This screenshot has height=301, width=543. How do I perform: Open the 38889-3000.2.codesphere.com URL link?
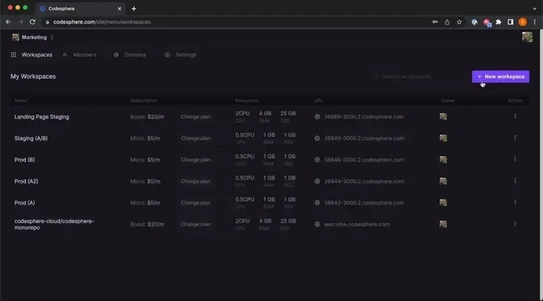point(363,116)
